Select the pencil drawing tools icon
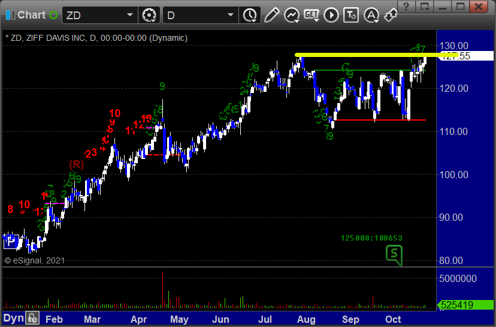 click(x=272, y=15)
